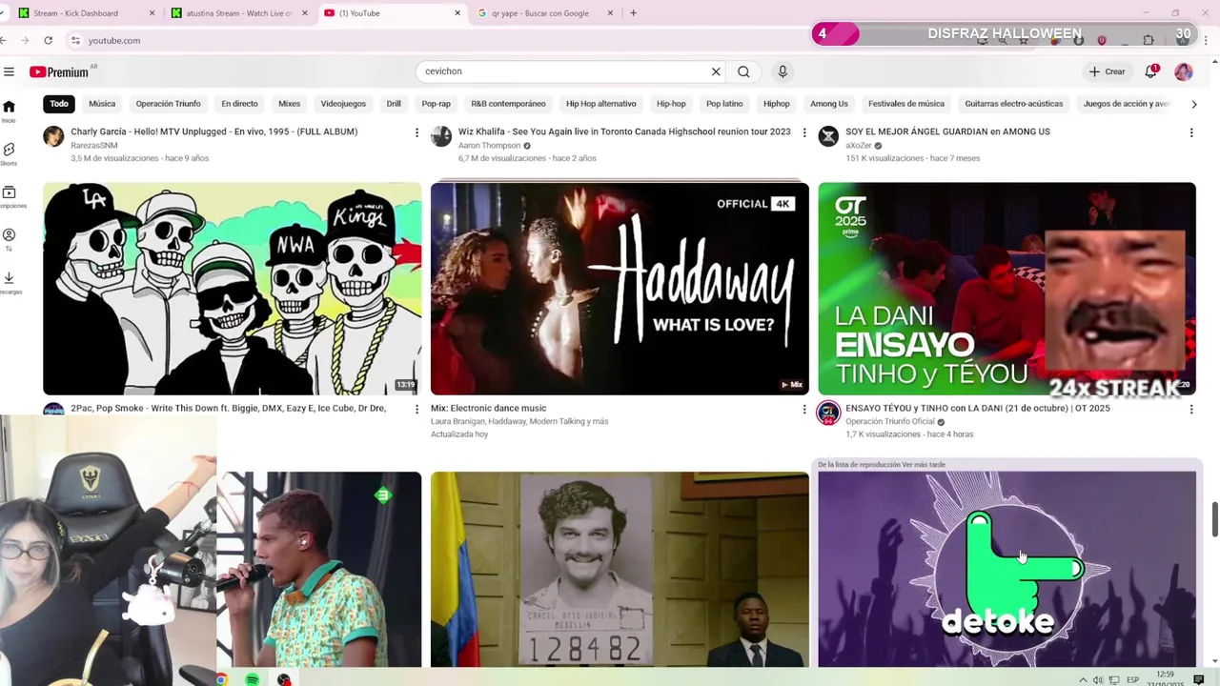Open the account avatar menu
Image resolution: width=1220 pixels, height=686 pixels.
coord(1184,71)
